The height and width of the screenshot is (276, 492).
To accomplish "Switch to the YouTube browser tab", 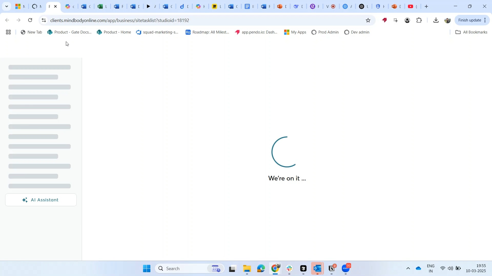I will point(413,6).
